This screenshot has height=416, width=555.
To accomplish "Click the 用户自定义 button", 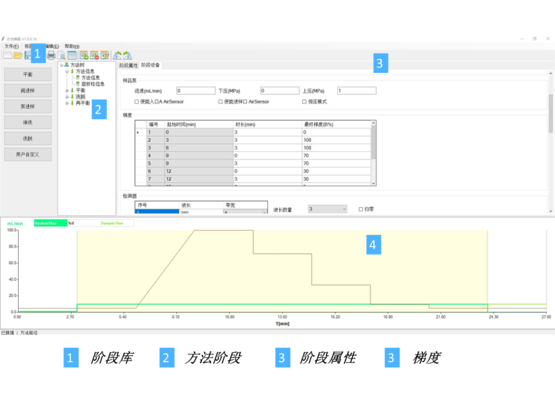I will click(28, 154).
